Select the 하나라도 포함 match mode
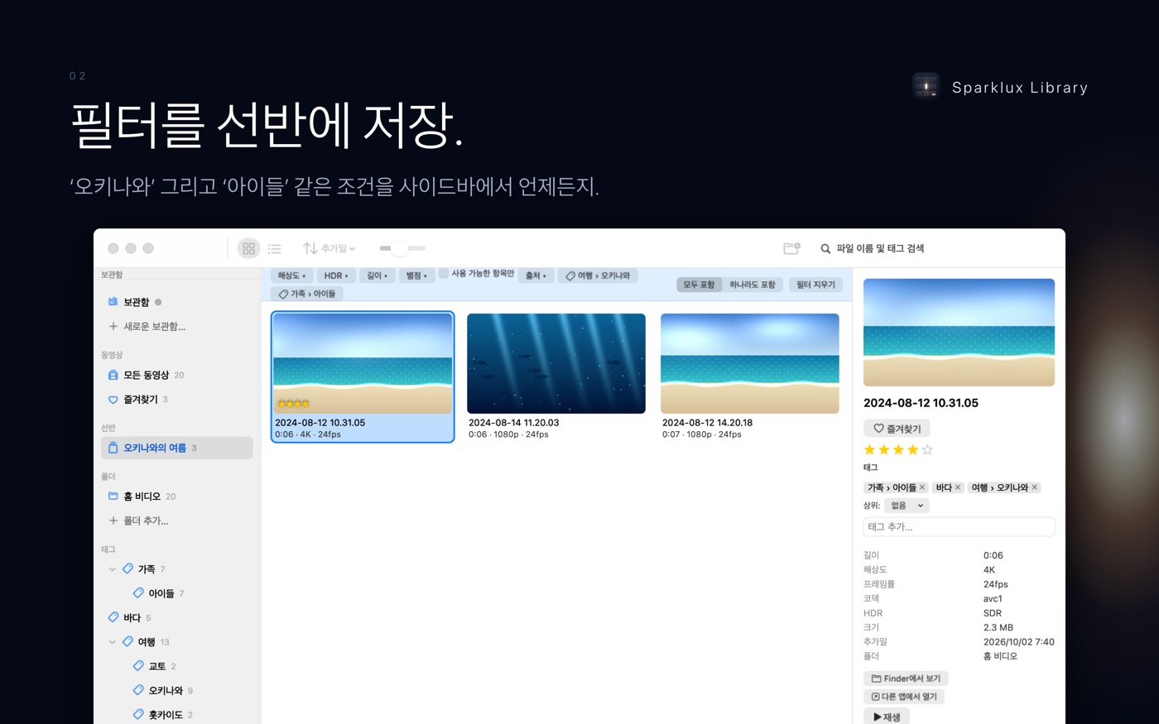This screenshot has width=1159, height=724. point(752,285)
